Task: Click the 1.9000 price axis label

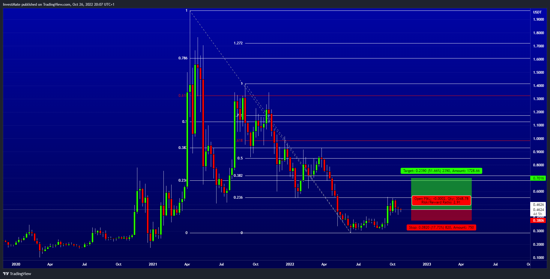Action: click(x=538, y=19)
